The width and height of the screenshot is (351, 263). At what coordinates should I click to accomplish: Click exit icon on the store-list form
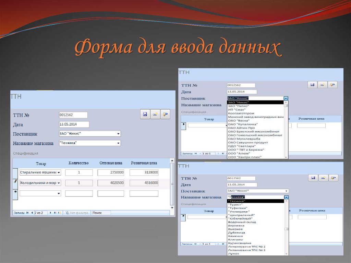pos(333,178)
